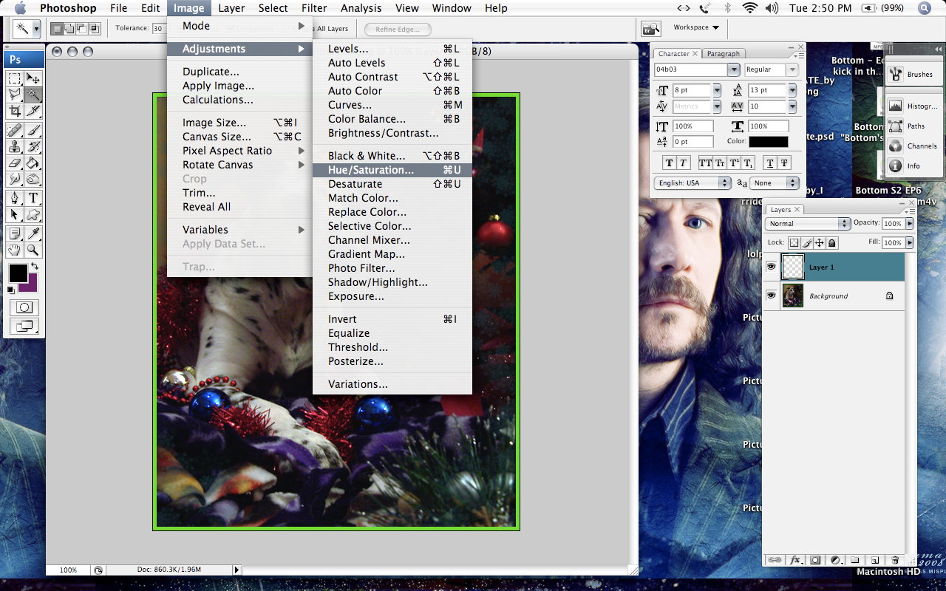Toggle lock all for the layer
This screenshot has width=946, height=591.
click(x=832, y=242)
